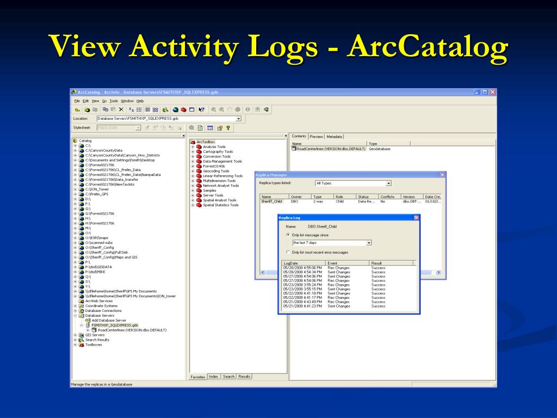Image resolution: width=557 pixels, height=418 pixels.
Task: Open the Replica types listed dropdown
Action: click(x=388, y=183)
